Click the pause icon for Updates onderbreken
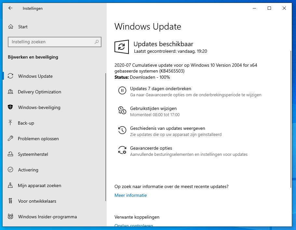This screenshot has height=230, width=296. (x=122, y=91)
